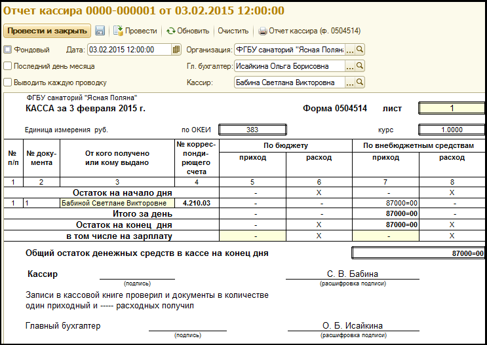
Task: Click the 'Остаток на начало дня' row label
Action: coord(122,193)
